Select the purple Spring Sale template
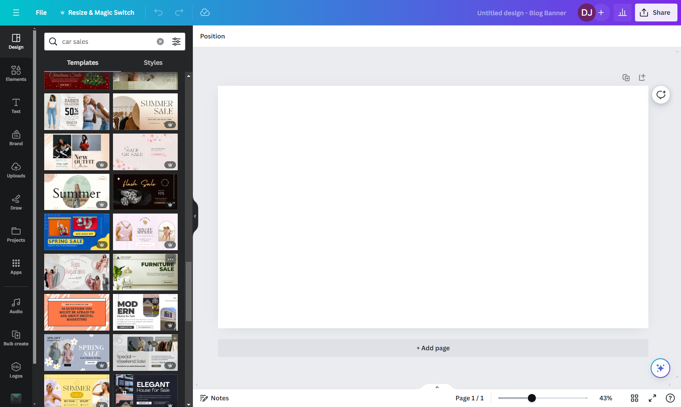 (x=77, y=352)
